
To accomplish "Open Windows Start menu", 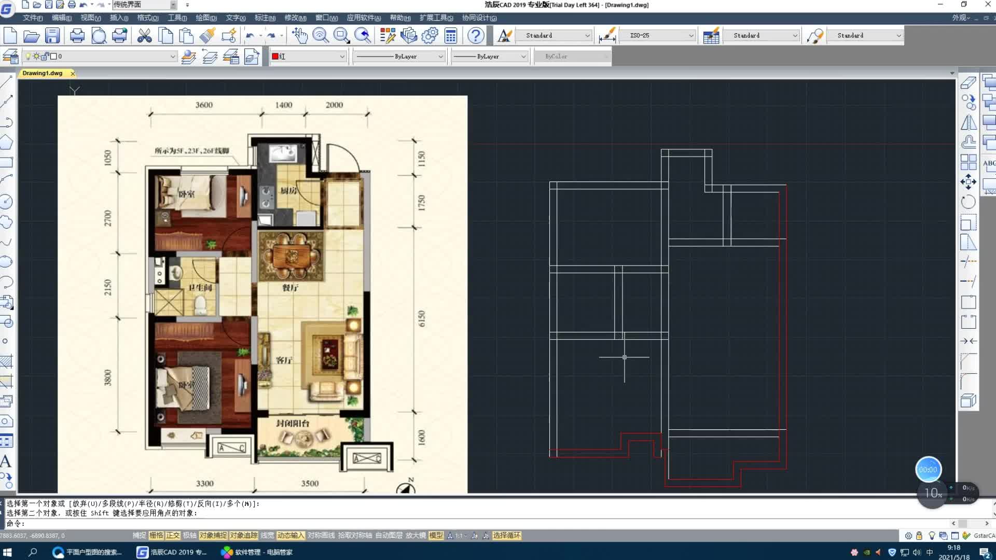I will (x=7, y=552).
